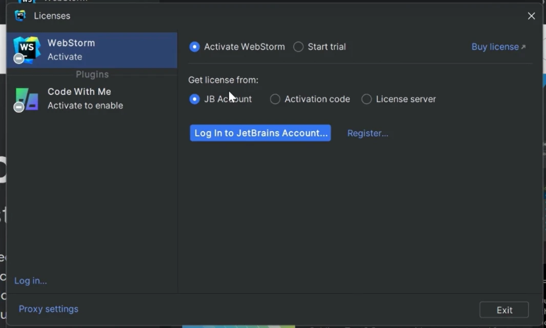Open Proxy settings
The image size is (546, 328).
[x=48, y=309]
